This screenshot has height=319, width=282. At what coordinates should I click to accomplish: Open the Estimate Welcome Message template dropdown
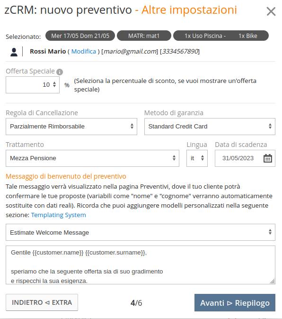point(141,232)
